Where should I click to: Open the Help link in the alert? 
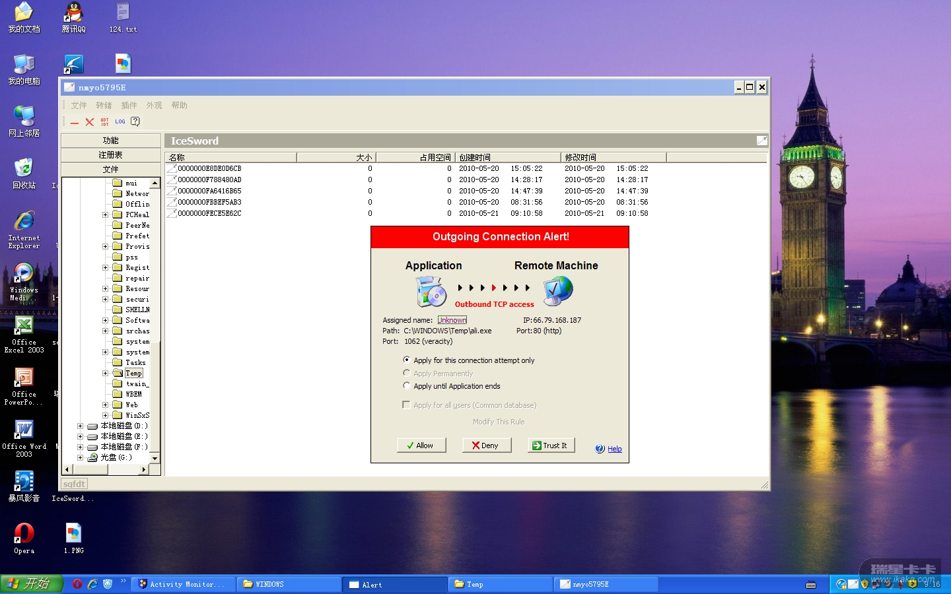[x=614, y=449]
